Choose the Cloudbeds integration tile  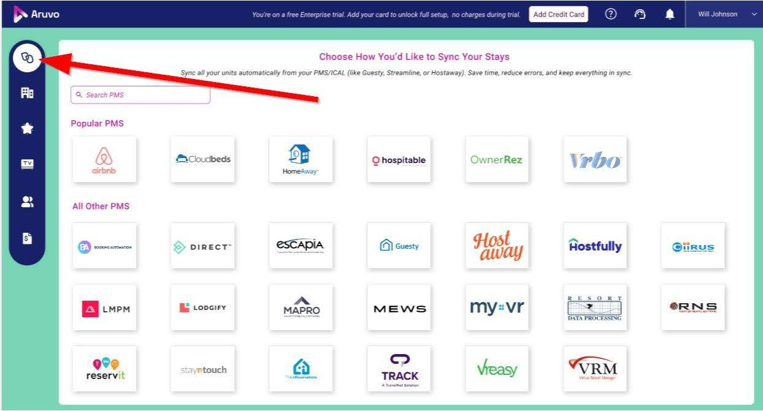pyautogui.click(x=202, y=159)
